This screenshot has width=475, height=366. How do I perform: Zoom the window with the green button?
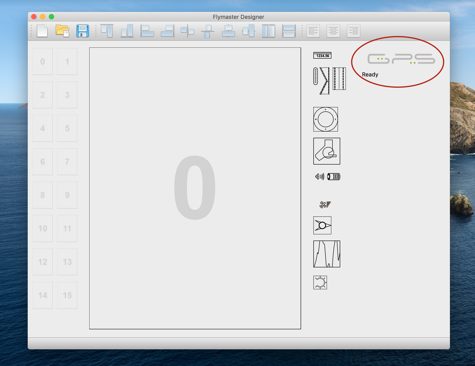[52, 17]
